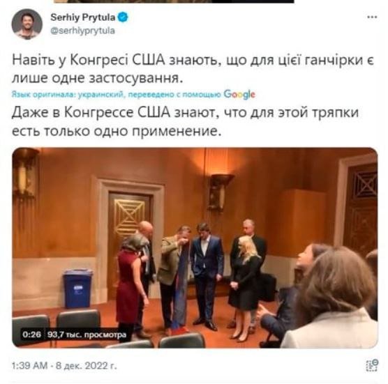The height and width of the screenshot is (384, 388).
Task: Click the blue recycling bin in video
Action: coord(77,289)
